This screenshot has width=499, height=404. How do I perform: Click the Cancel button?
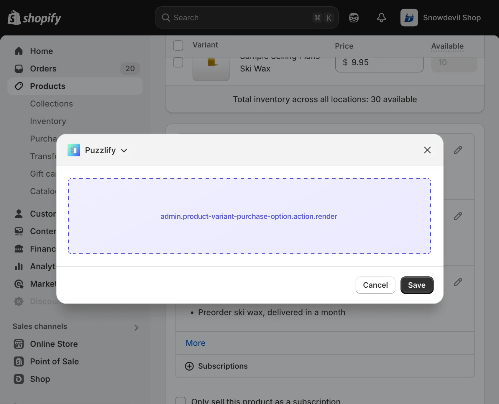point(375,285)
